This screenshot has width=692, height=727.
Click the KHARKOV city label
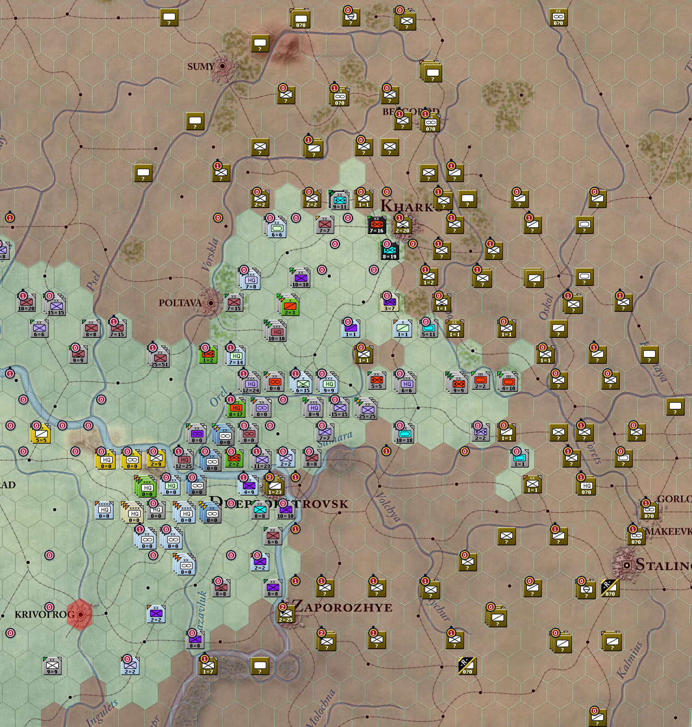411,206
